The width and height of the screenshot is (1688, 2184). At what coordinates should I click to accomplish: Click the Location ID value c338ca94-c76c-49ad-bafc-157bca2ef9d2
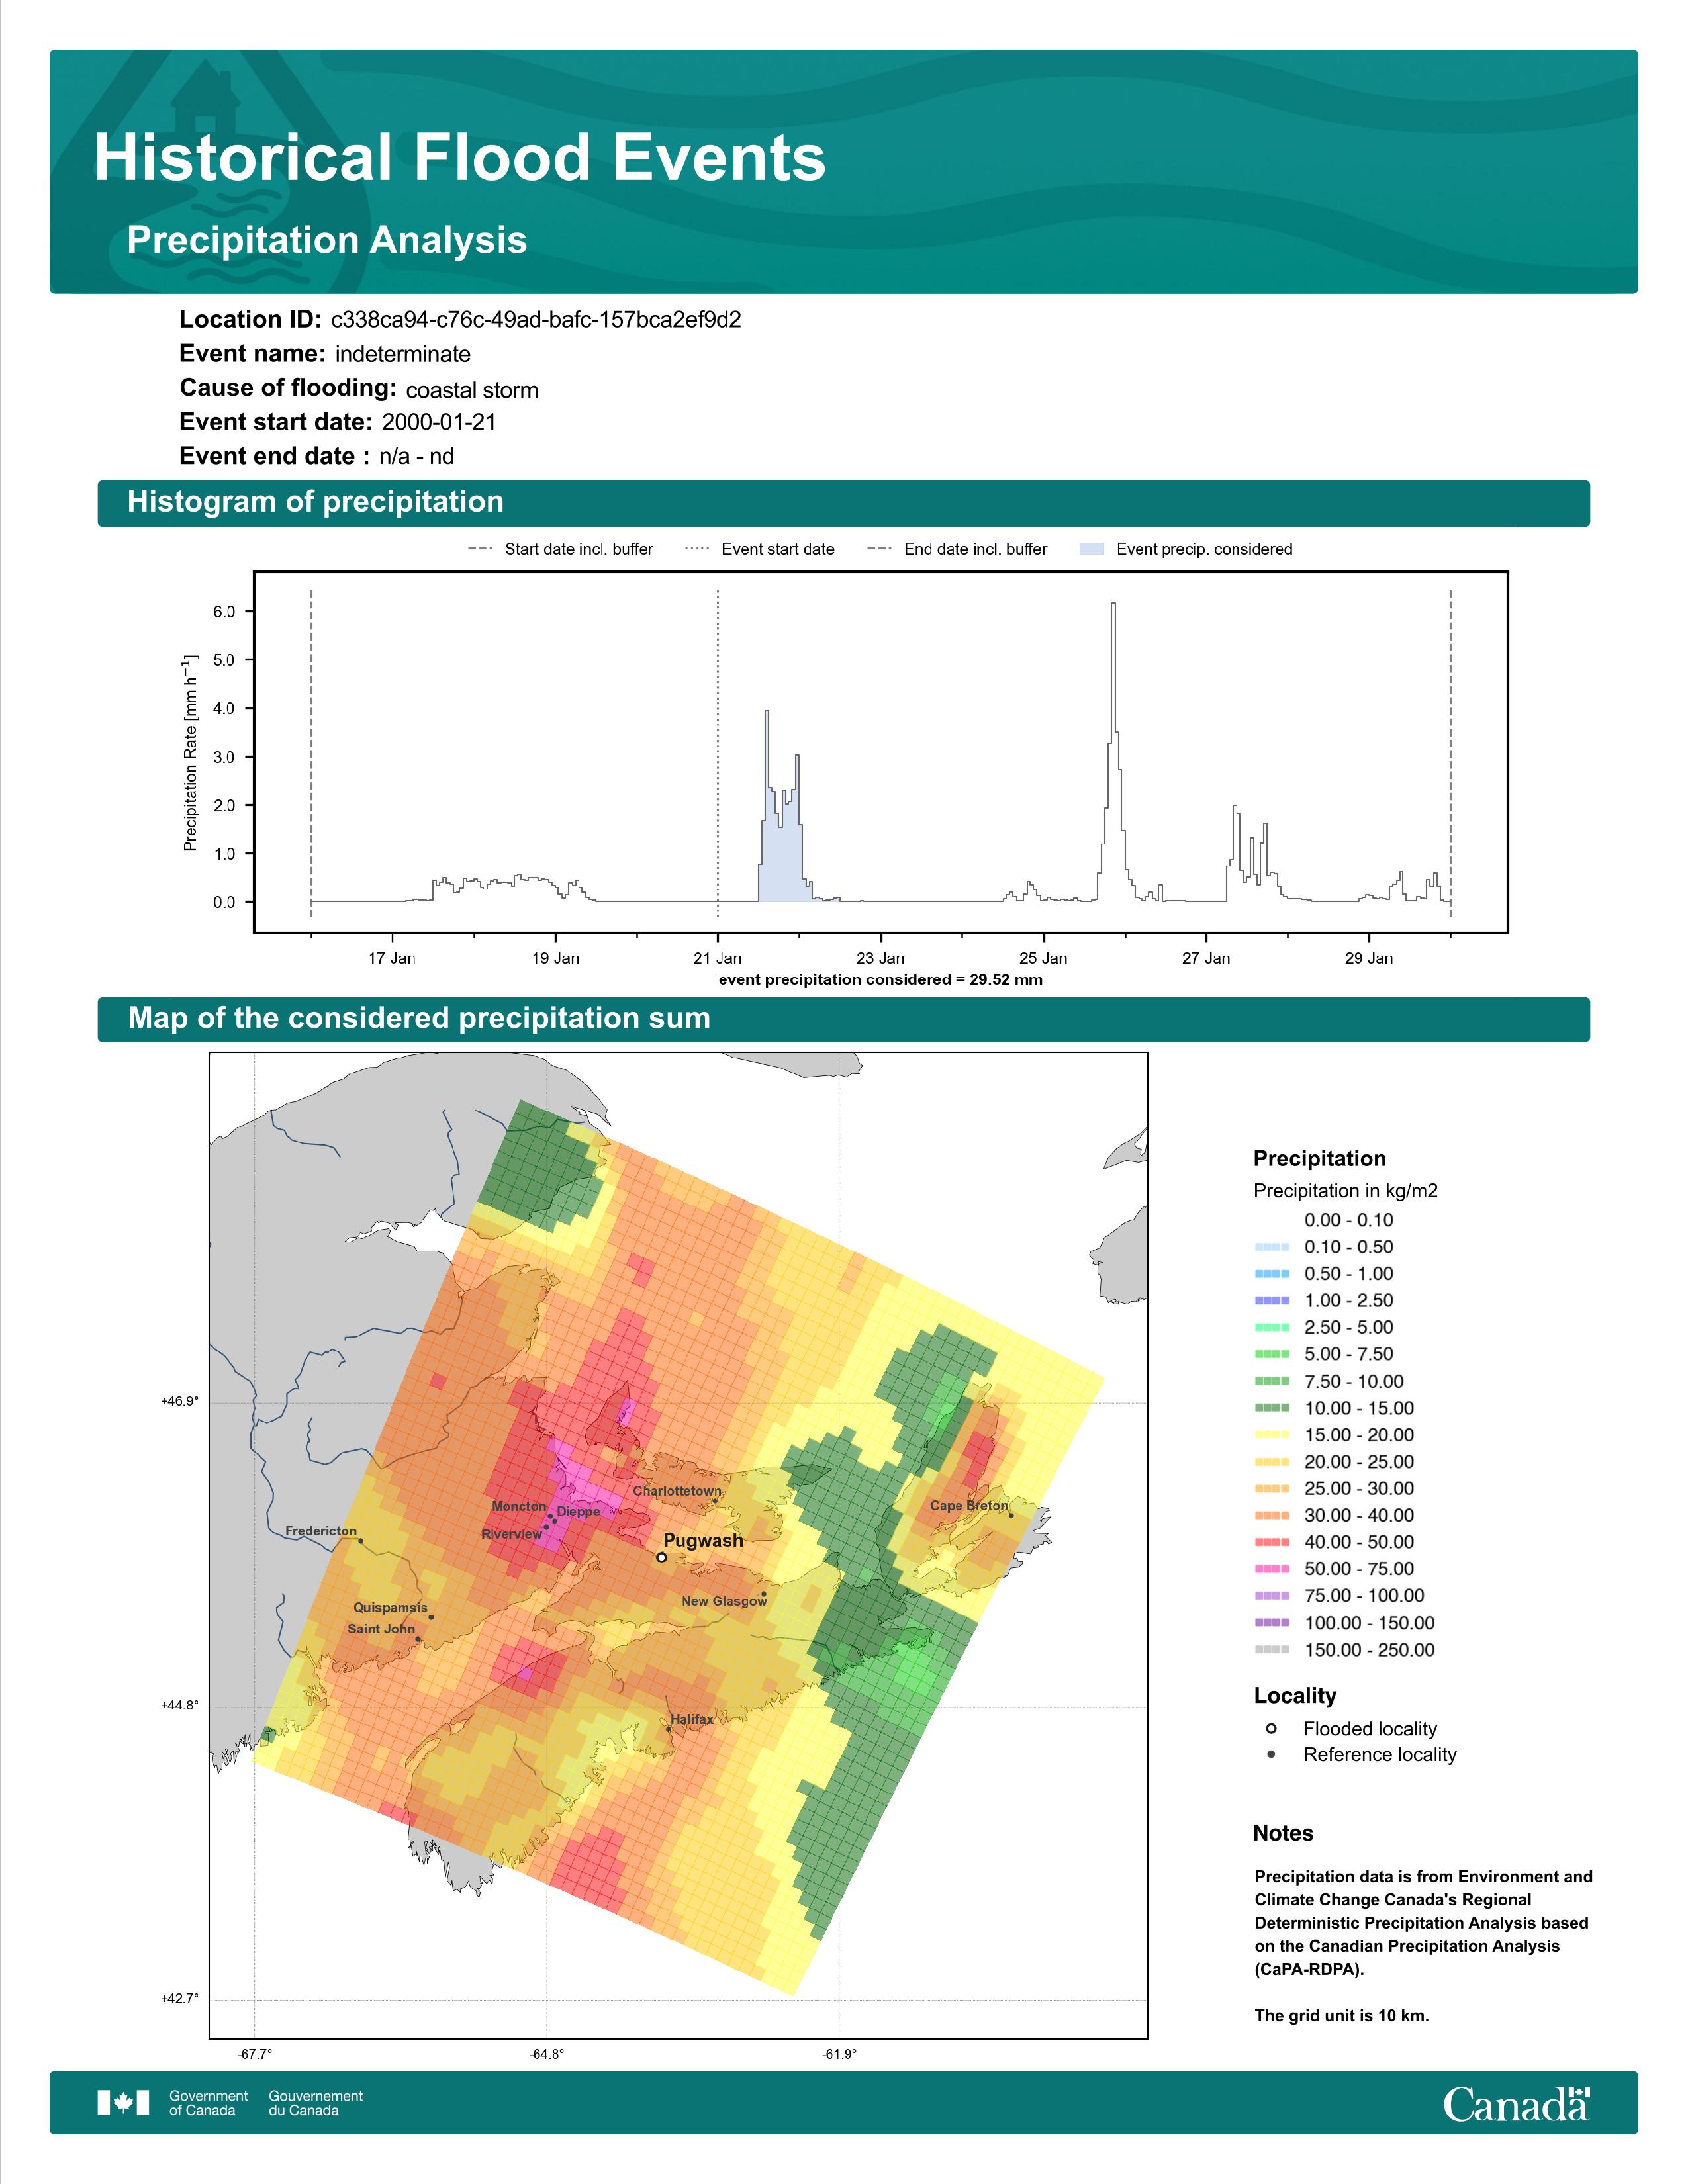pos(536,320)
